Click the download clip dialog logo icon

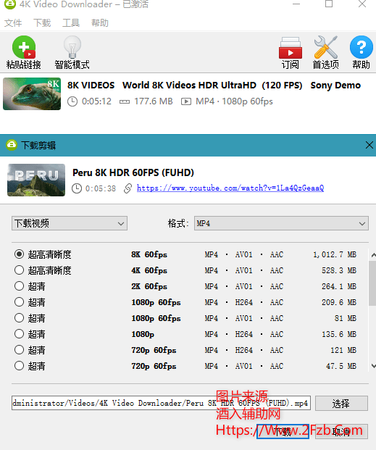(12, 145)
